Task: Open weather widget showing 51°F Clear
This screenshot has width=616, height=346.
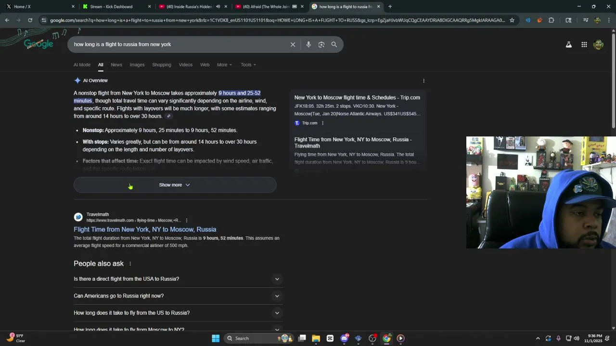Action: coord(15,338)
